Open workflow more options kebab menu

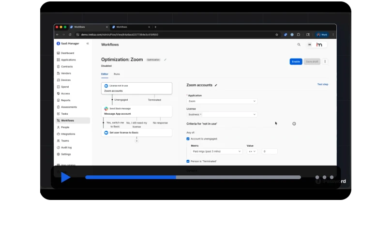[x=325, y=61]
